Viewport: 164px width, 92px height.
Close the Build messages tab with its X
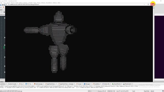[44, 84]
